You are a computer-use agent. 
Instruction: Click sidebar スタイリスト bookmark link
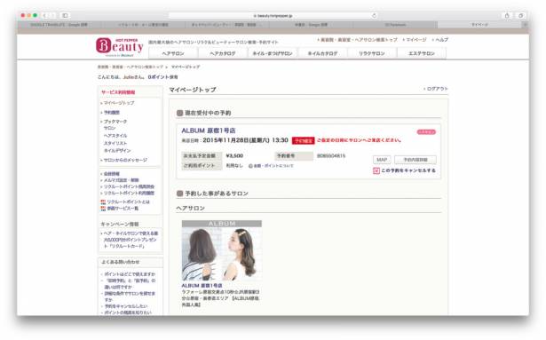[x=115, y=143]
